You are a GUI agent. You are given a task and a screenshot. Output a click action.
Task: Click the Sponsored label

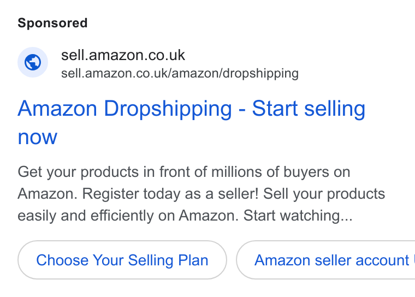tap(52, 23)
